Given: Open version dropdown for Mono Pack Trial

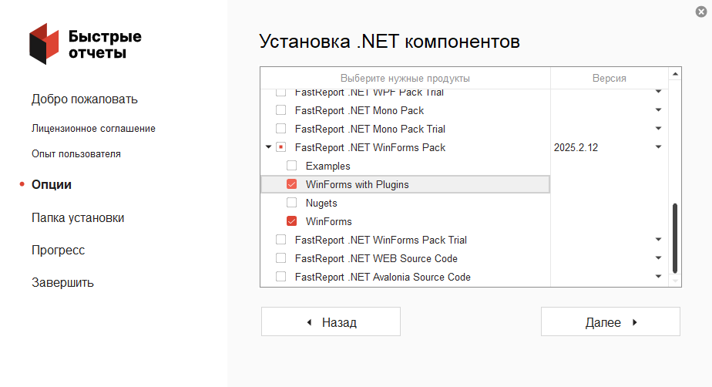Looking at the screenshot, I should [658, 129].
